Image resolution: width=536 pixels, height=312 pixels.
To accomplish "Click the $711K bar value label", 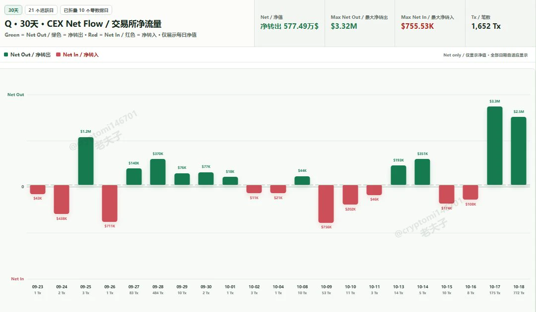I will [110, 226].
